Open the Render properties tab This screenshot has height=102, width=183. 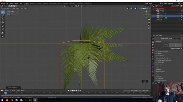click(x=153, y=42)
